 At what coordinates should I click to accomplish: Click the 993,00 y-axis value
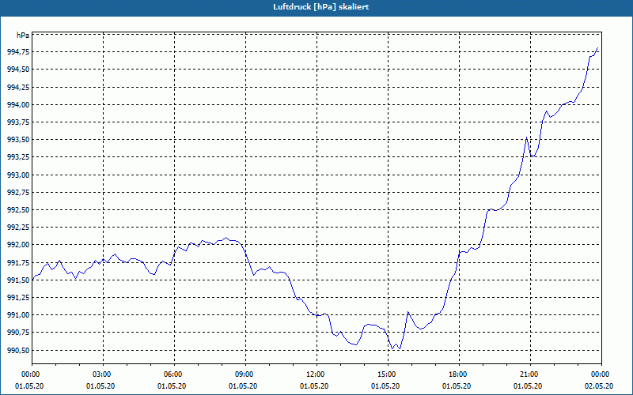click(x=18, y=175)
